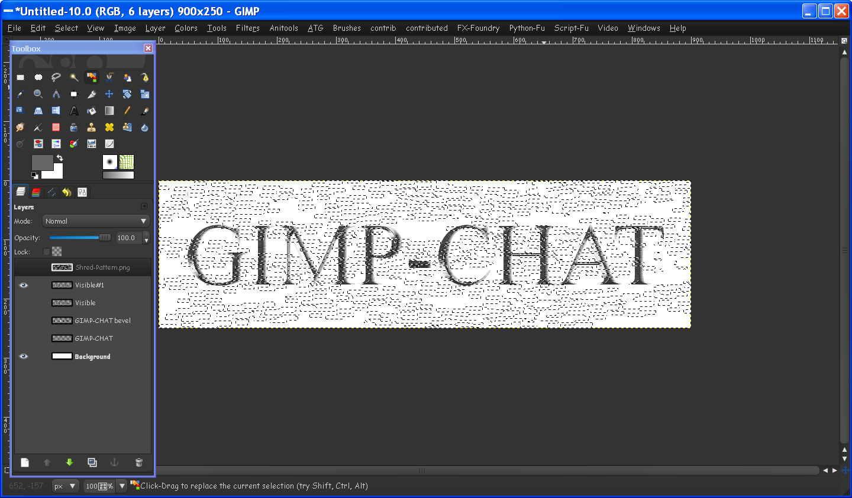852x498 pixels.
Task: Choose the Ink bottle tool
Action: click(74, 127)
